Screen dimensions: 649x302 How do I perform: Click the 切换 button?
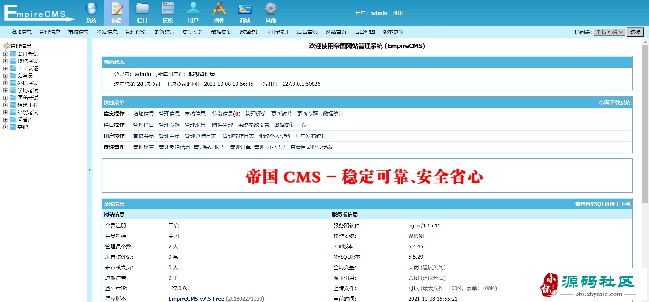(635, 32)
